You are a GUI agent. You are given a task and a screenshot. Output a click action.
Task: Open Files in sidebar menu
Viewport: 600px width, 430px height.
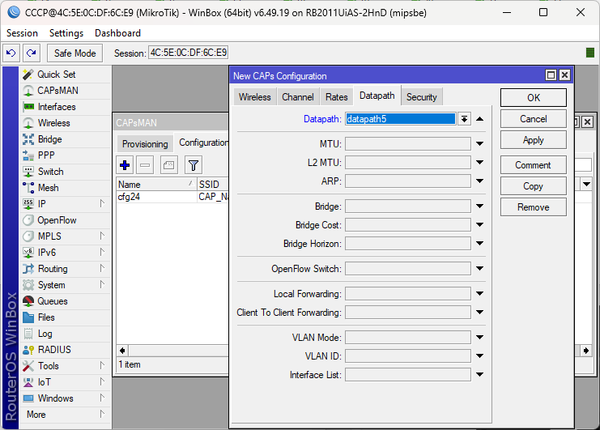(x=46, y=317)
